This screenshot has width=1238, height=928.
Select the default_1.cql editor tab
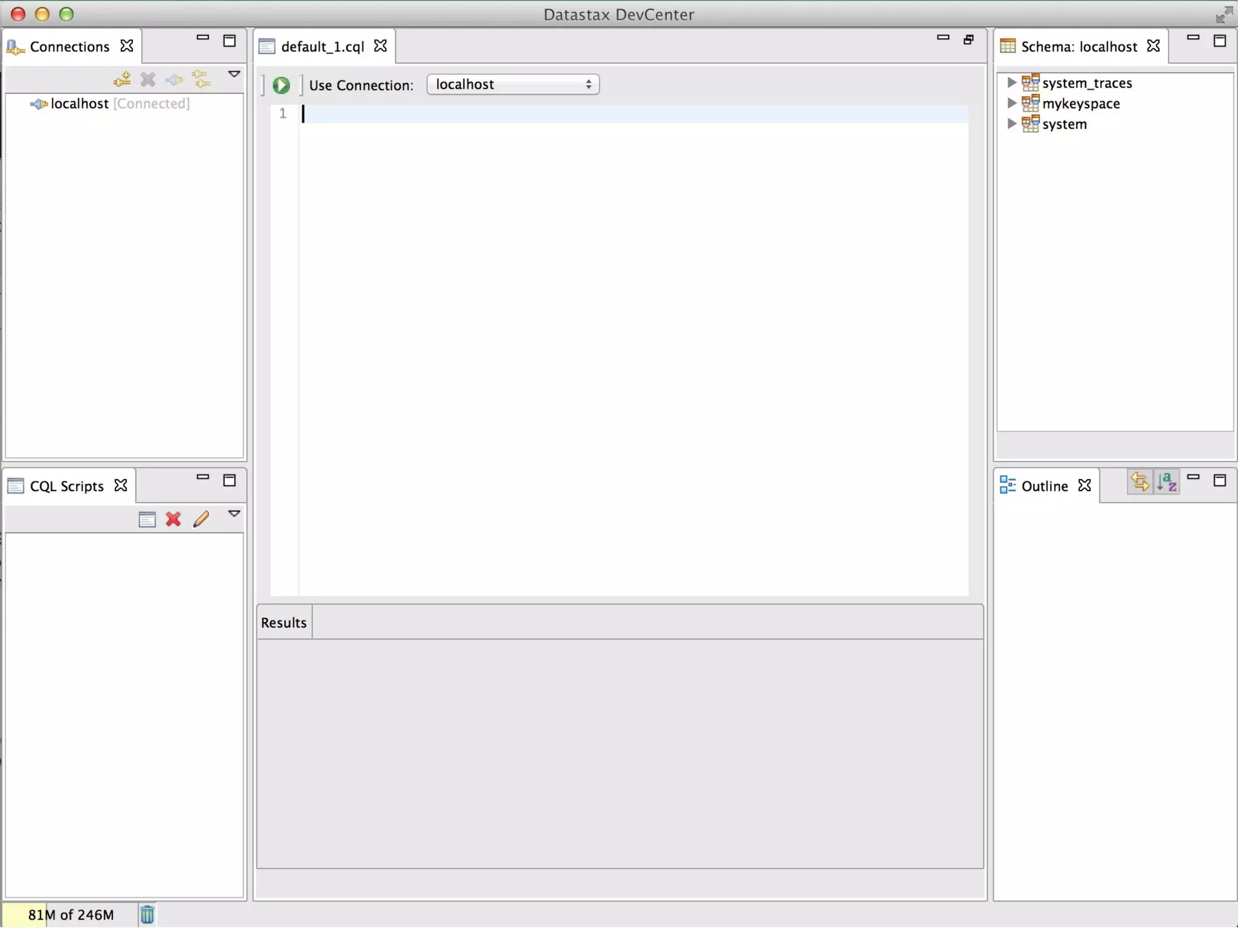(322, 47)
